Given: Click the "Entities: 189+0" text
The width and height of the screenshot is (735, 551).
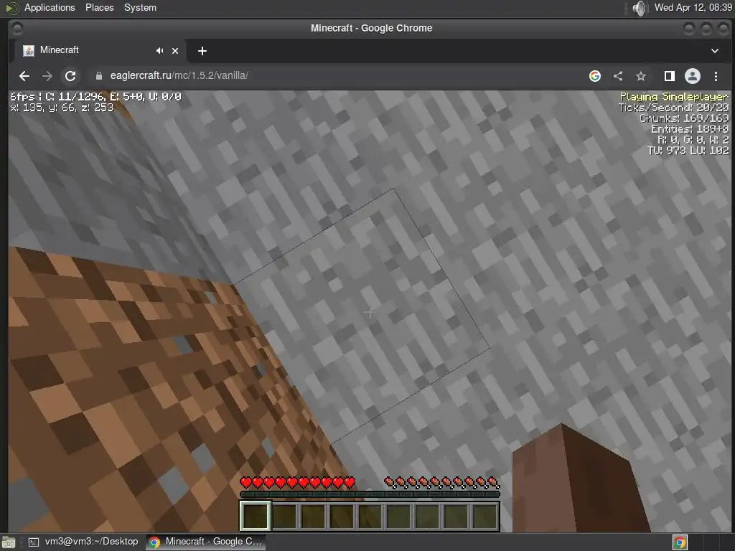Looking at the screenshot, I should pos(690,129).
